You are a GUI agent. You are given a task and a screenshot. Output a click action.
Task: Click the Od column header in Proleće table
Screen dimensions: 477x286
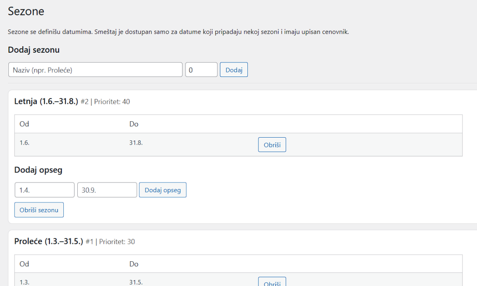[24, 264]
